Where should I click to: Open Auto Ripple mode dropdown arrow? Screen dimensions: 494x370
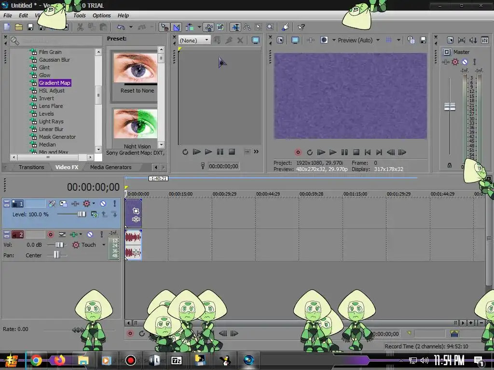pyautogui.click(x=199, y=27)
